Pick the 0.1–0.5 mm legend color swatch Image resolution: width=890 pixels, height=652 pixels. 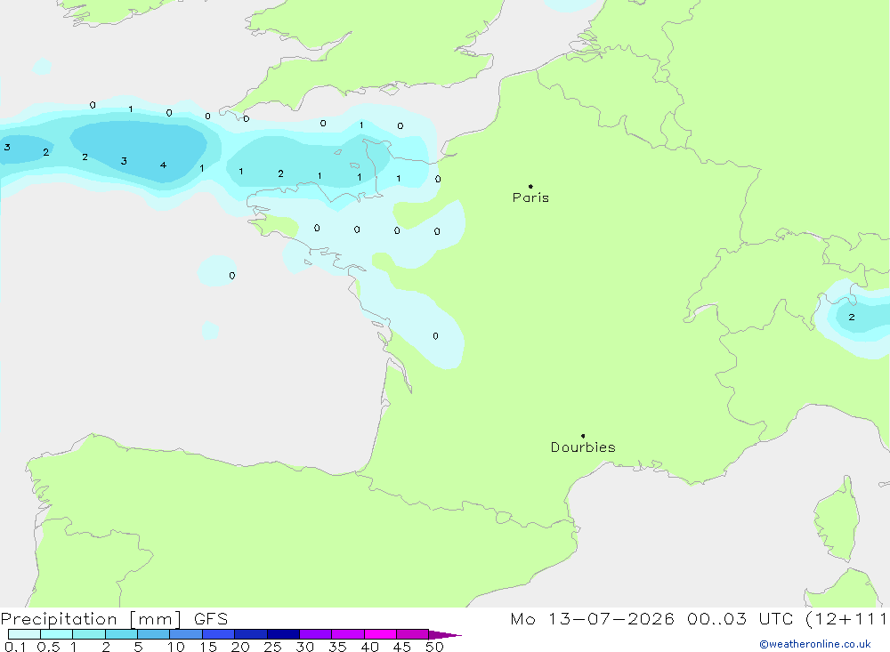[24, 634]
